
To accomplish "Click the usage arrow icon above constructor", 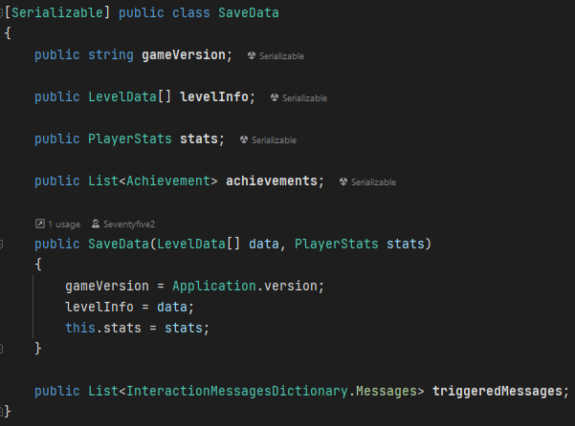I will click(x=40, y=224).
